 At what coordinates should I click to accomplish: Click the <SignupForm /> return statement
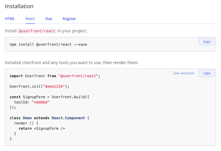49,128
